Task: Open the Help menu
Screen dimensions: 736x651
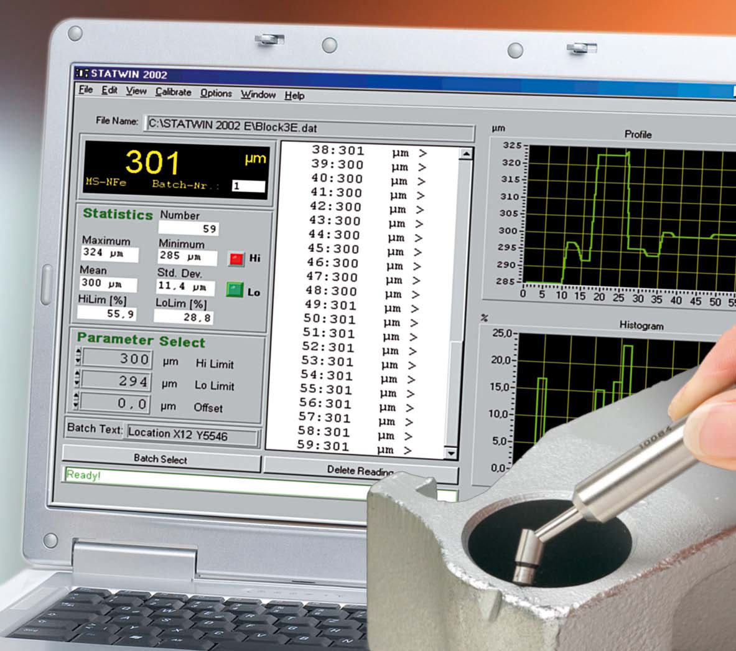Action: (294, 95)
